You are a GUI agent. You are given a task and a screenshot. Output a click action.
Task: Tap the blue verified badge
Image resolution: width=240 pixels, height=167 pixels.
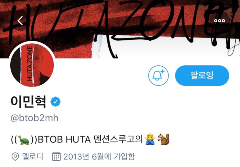click(x=55, y=101)
